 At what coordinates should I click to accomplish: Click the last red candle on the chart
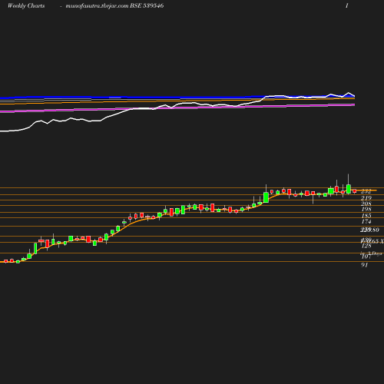pos(355,191)
